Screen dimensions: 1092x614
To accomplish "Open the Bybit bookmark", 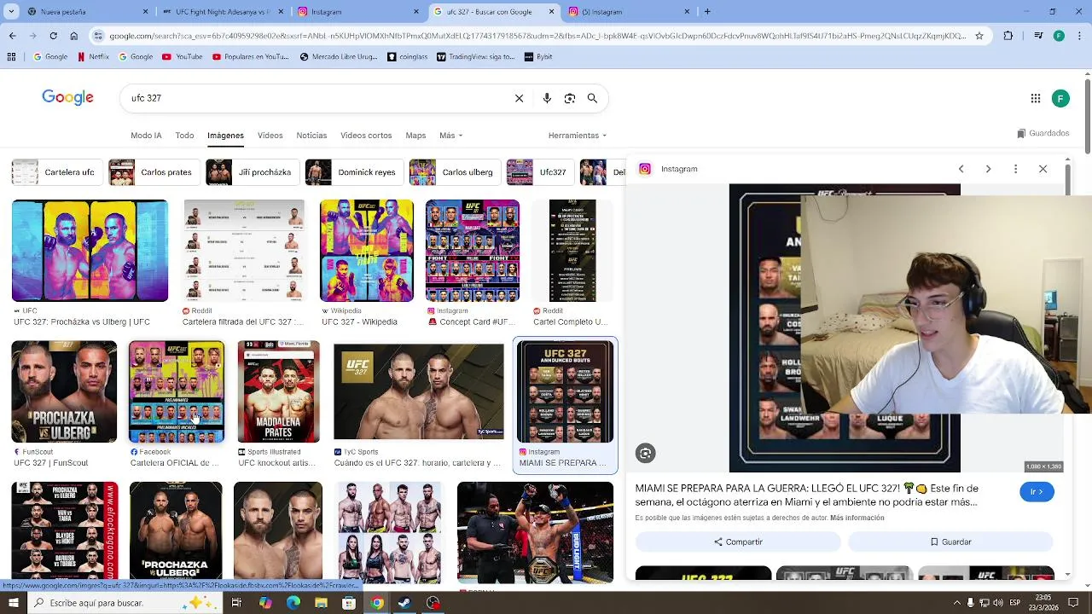I will [x=538, y=57].
